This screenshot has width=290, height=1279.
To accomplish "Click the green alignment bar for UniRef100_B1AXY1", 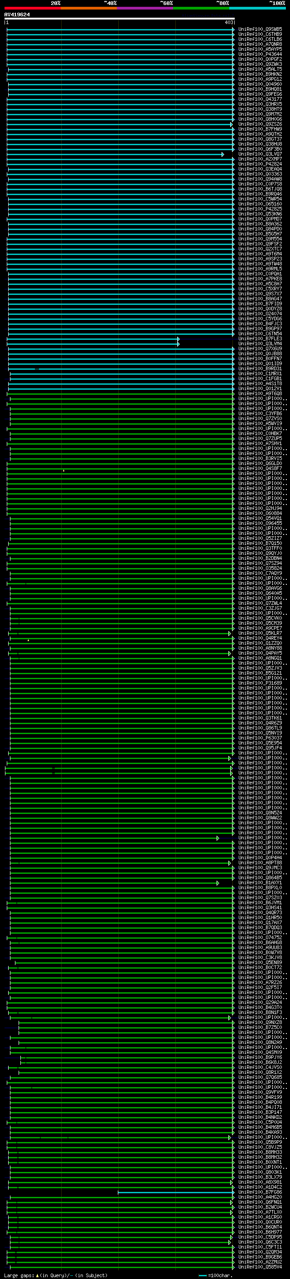I will click(115, 883).
